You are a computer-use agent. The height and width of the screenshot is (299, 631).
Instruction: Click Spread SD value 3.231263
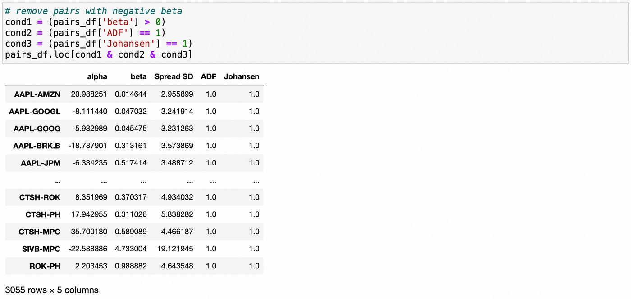coord(177,128)
